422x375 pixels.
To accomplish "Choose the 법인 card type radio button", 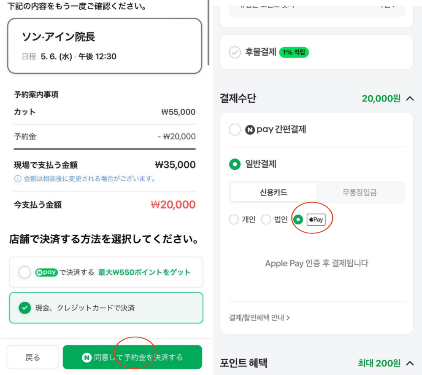I will point(266,220).
